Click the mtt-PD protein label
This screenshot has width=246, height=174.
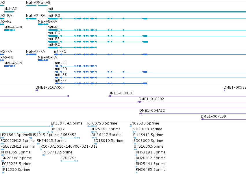61,69
